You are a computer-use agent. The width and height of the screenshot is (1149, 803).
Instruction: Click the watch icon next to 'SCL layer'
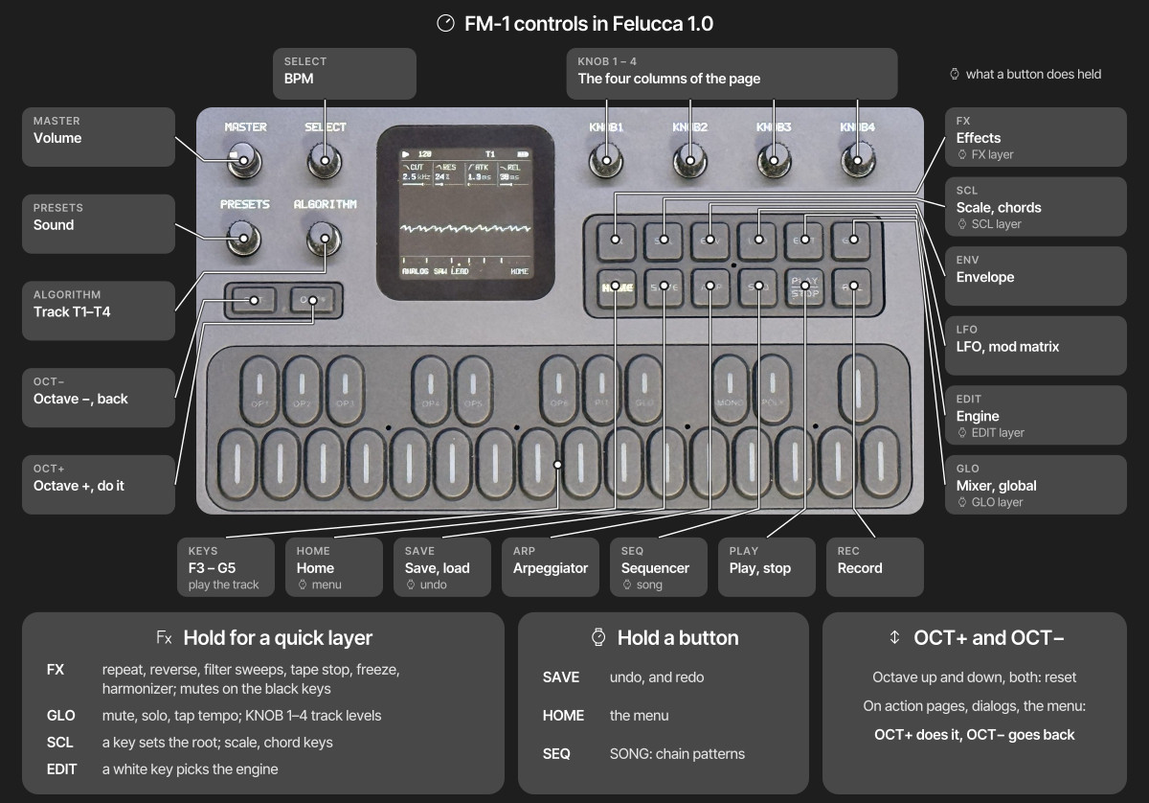pyautogui.click(x=962, y=224)
